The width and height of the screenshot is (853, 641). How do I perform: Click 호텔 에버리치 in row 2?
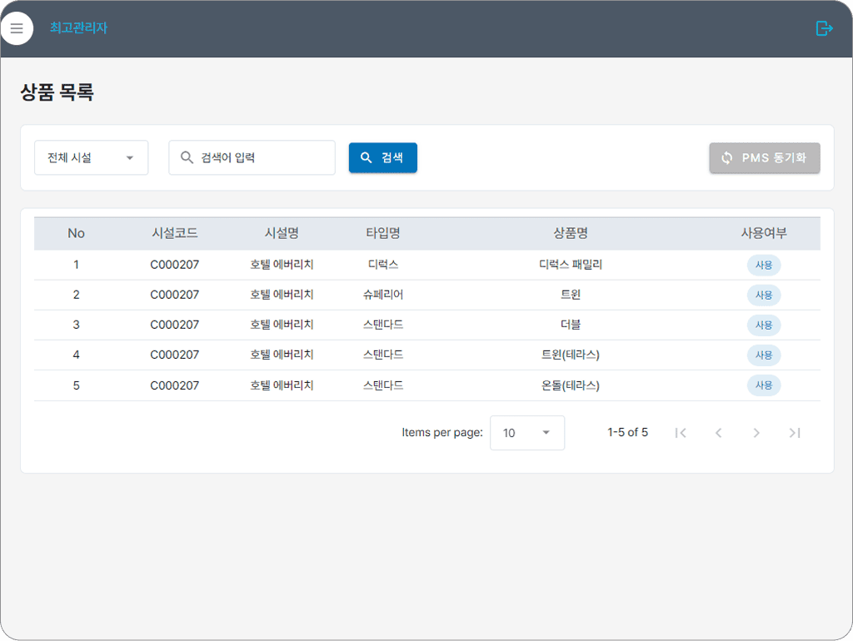pos(282,295)
